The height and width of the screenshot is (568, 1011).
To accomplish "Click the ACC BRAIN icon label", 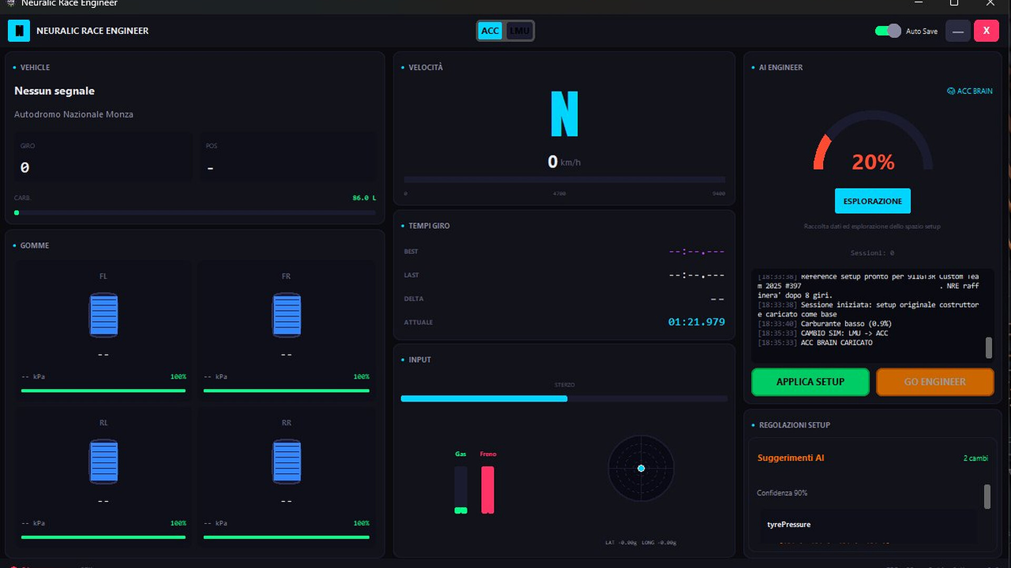I will (969, 91).
